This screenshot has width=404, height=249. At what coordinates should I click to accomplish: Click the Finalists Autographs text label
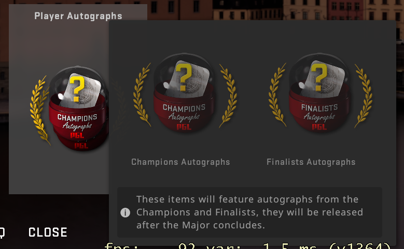[311, 162]
